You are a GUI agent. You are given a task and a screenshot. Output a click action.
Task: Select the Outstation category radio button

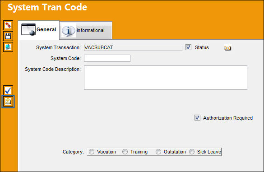(158, 152)
